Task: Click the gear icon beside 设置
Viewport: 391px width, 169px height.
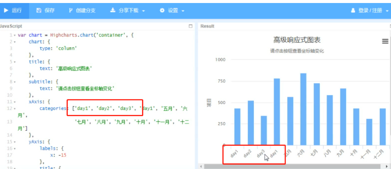Action: point(162,10)
